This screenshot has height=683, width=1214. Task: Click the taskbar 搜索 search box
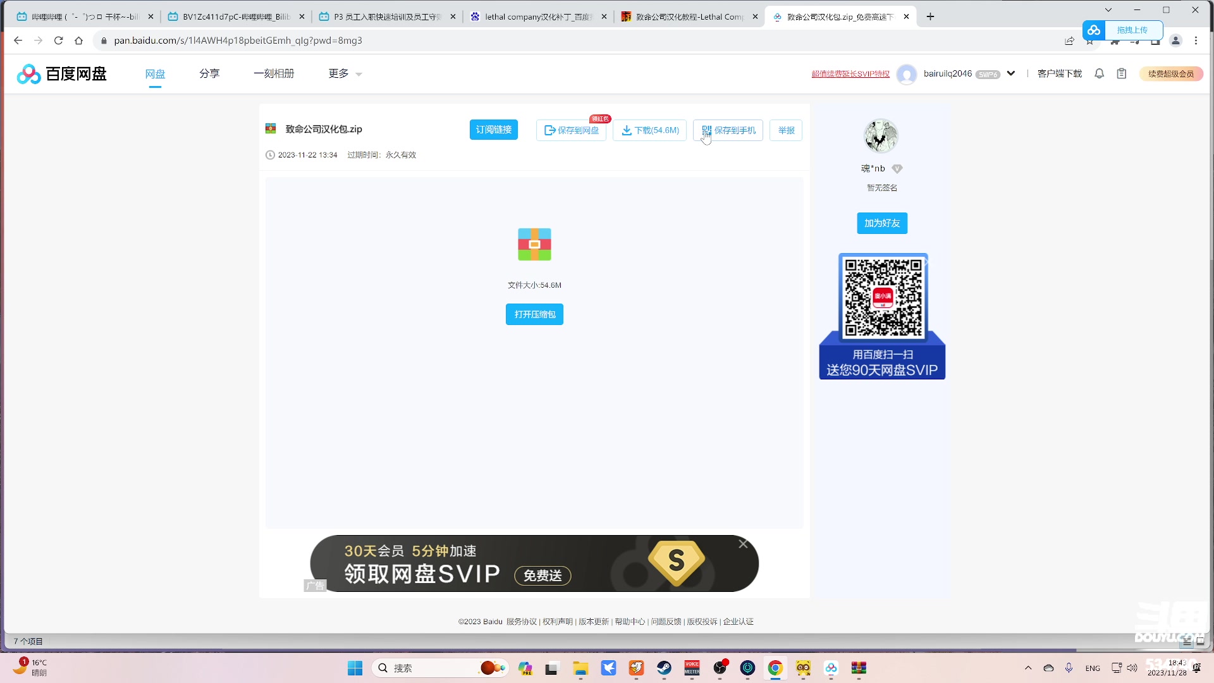(x=440, y=668)
